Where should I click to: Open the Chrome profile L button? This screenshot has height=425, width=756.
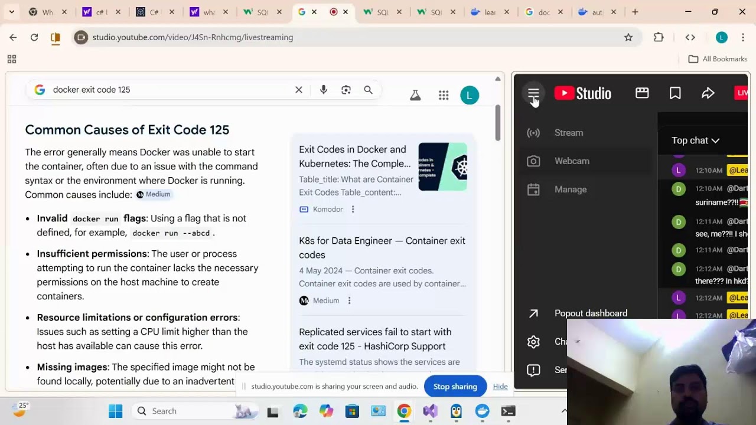[x=721, y=37]
